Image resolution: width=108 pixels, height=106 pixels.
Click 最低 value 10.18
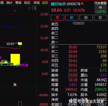coord(73,80)
